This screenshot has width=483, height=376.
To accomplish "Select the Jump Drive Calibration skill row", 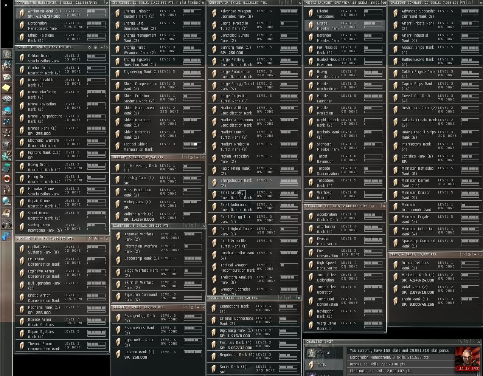I will tap(345, 277).
